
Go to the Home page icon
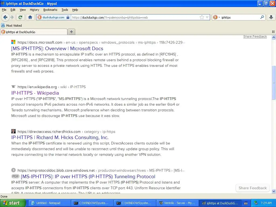[30, 17]
